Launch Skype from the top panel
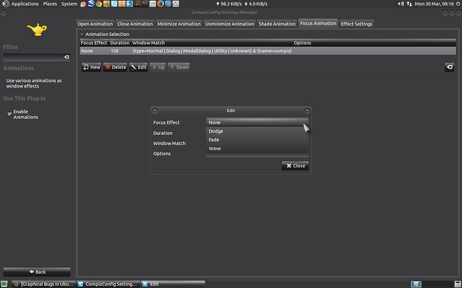The image size is (462, 288). pyautogui.click(x=114, y=4)
